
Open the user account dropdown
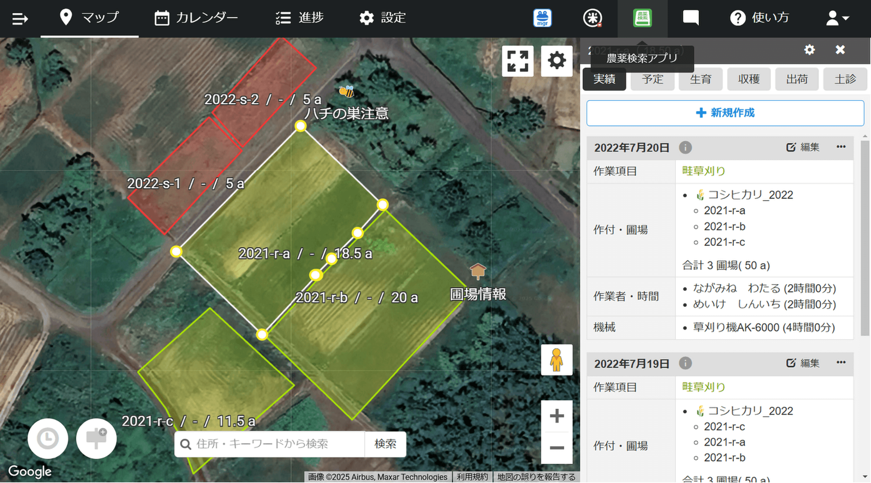point(837,18)
